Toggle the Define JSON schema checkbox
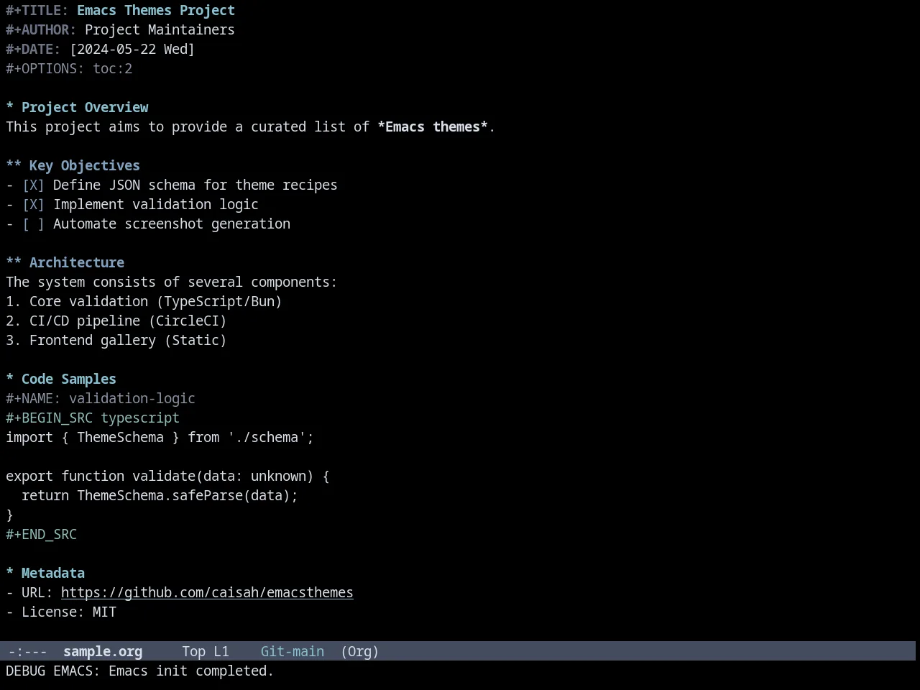Image resolution: width=920 pixels, height=690 pixels. [33, 185]
